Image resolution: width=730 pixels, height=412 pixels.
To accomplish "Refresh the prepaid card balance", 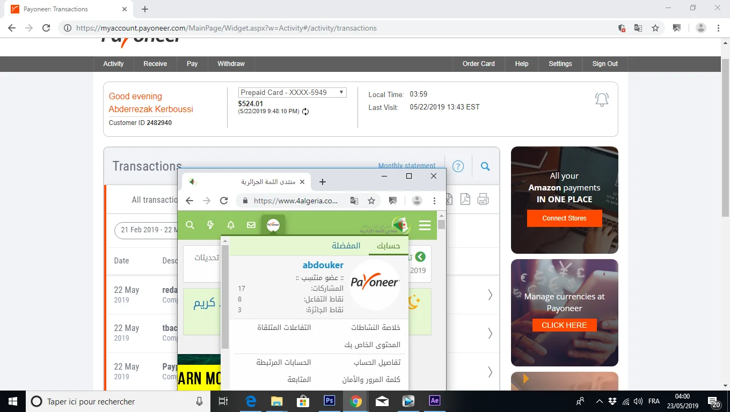I will click(305, 112).
